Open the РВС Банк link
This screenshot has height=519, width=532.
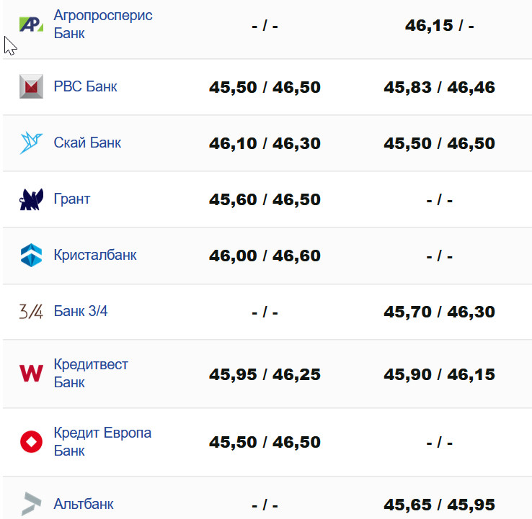coord(85,86)
